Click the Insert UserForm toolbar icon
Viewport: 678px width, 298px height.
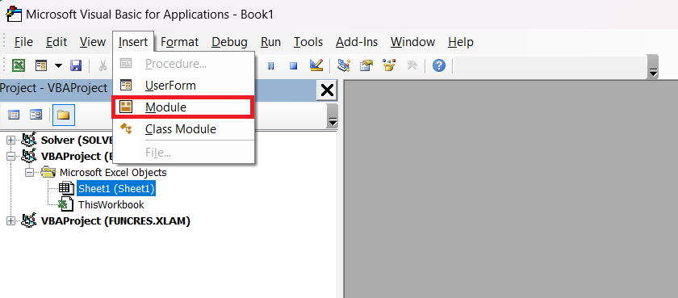[41, 65]
